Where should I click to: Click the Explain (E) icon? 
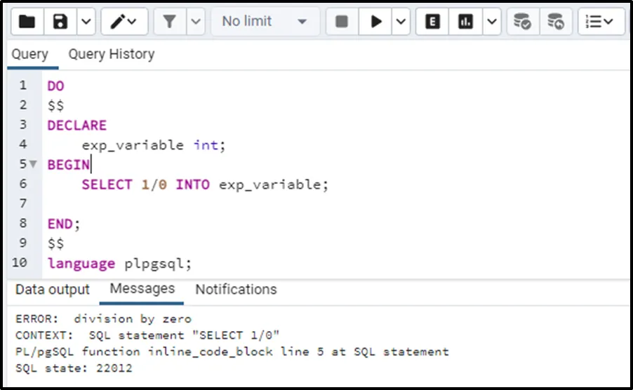[433, 22]
